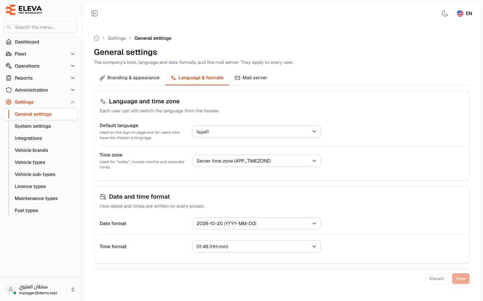Collapse the Settings menu chevron
Screen dimensions: 483x301
point(73,102)
